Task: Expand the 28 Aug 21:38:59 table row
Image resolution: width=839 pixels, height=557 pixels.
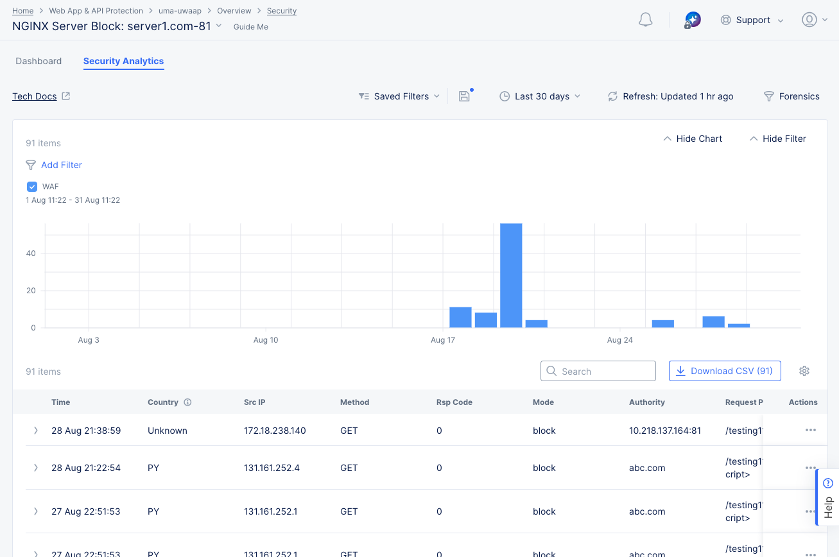Action: tap(36, 431)
